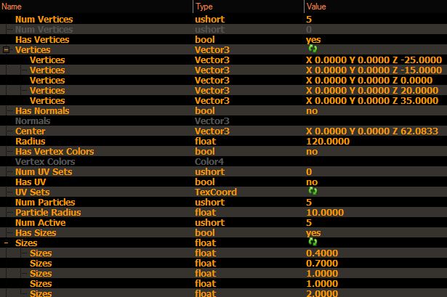
Task: Toggle the Has Vertices value yes
Action: coord(313,40)
